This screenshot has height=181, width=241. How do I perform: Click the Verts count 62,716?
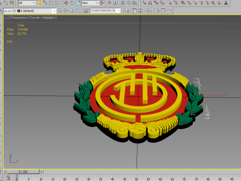point(22,34)
